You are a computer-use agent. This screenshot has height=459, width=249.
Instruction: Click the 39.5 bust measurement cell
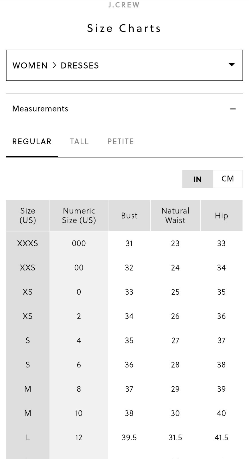coord(129,437)
